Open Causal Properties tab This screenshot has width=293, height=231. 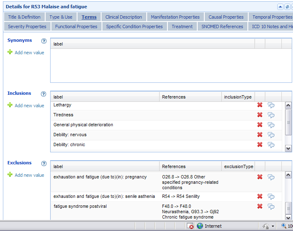click(x=226, y=17)
